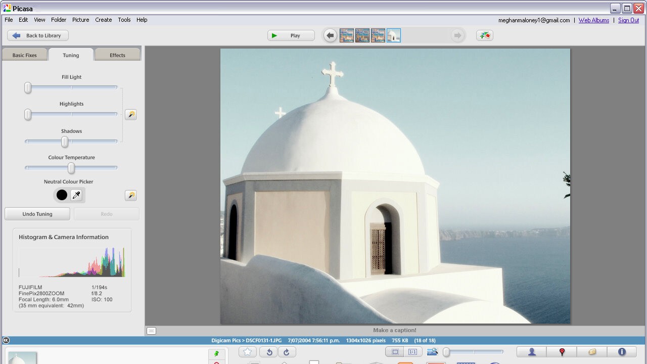Rotate photo clockwise
647x364 pixels.
tap(287, 352)
